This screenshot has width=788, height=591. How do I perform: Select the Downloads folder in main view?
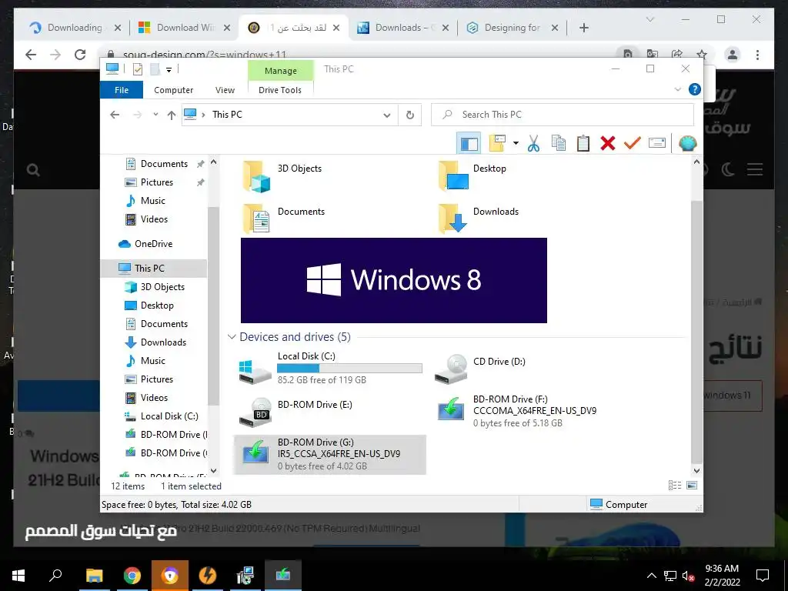pos(478,218)
